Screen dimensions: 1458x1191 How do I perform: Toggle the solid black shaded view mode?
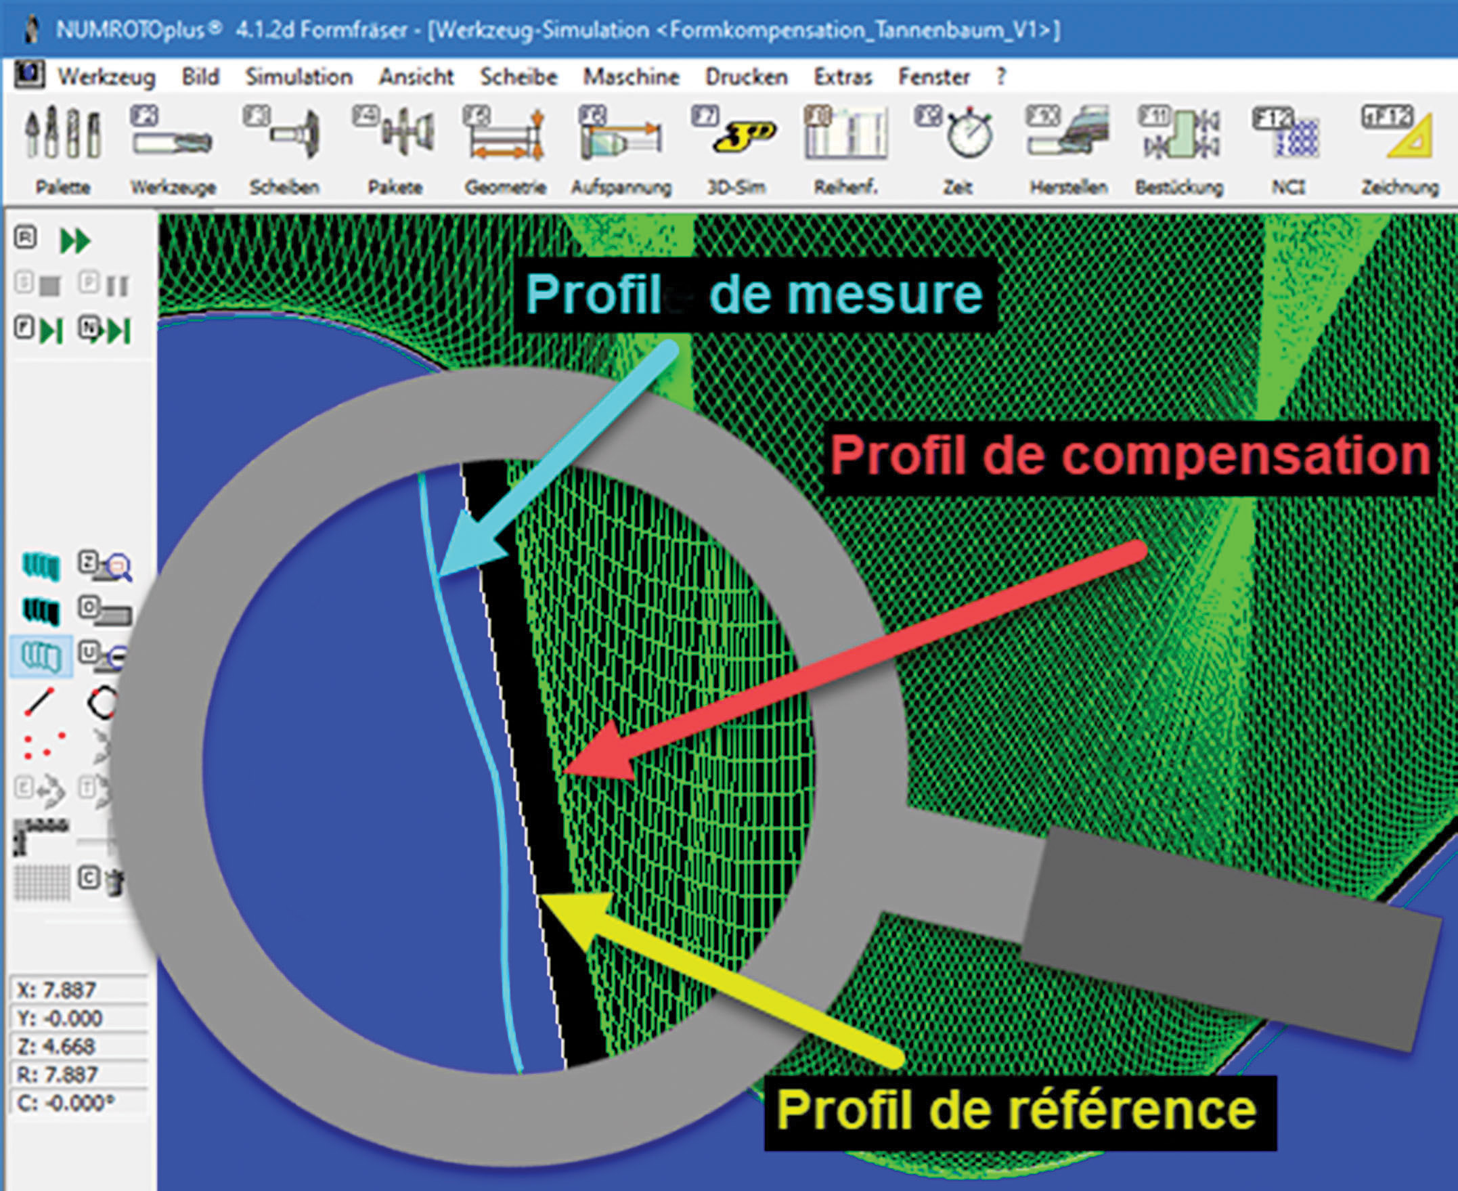point(42,611)
